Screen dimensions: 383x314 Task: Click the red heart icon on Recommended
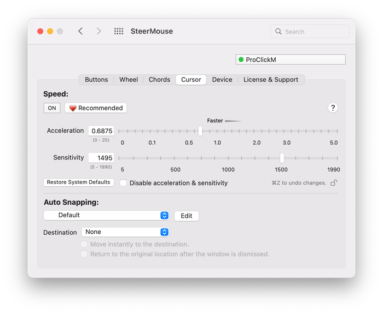pos(73,108)
